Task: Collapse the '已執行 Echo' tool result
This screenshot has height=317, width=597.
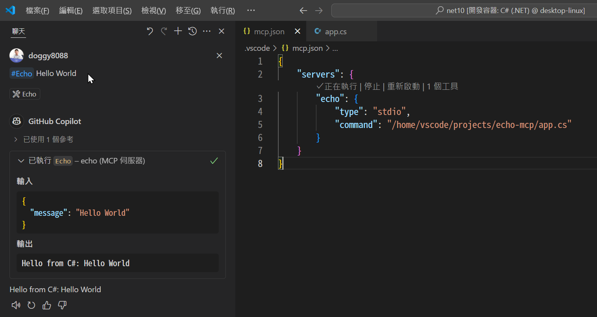Action: click(21, 161)
